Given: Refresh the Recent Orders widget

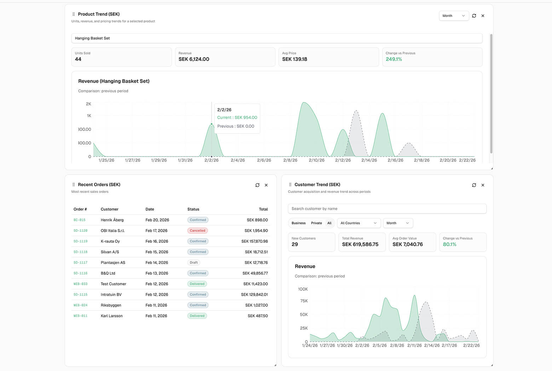Looking at the screenshot, I should pos(257,185).
